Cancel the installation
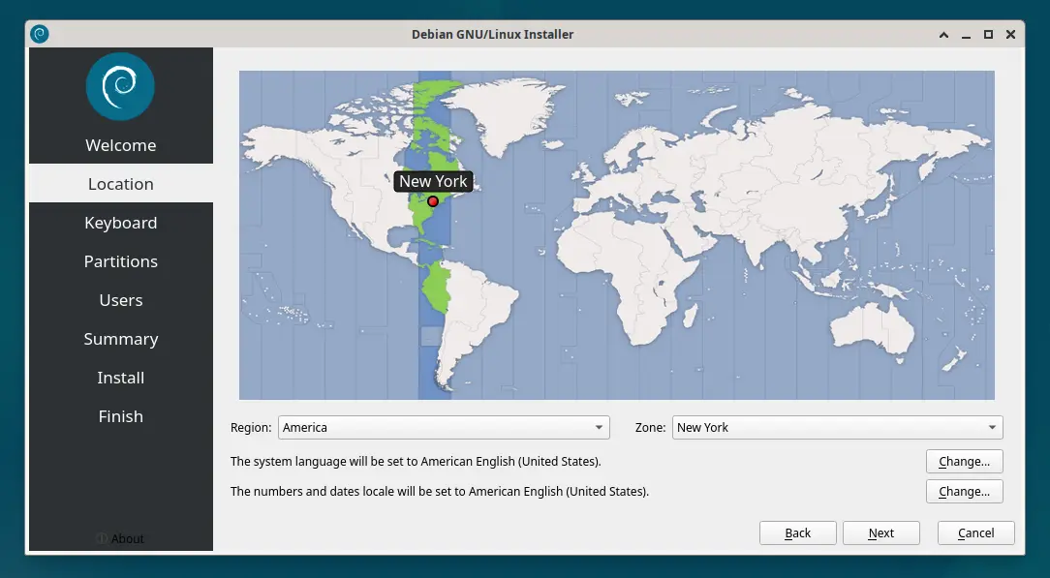 975,532
